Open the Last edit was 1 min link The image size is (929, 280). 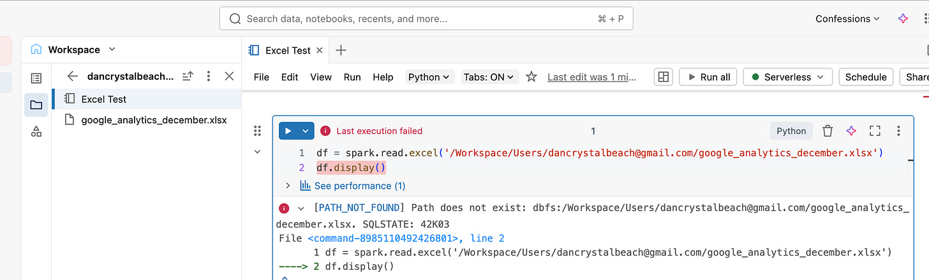[592, 77]
